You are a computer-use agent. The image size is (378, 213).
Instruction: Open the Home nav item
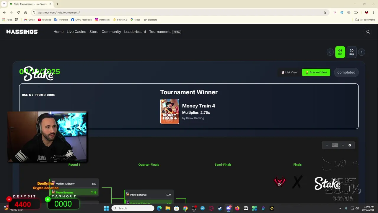tap(58, 32)
